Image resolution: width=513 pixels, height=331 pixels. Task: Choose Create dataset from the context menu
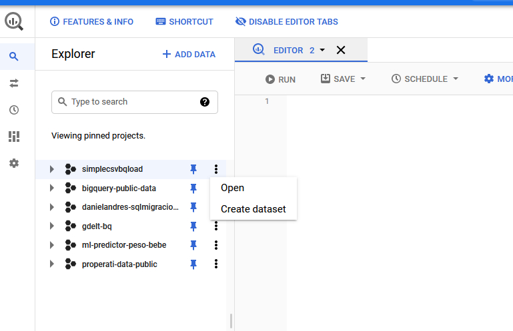[x=253, y=209]
